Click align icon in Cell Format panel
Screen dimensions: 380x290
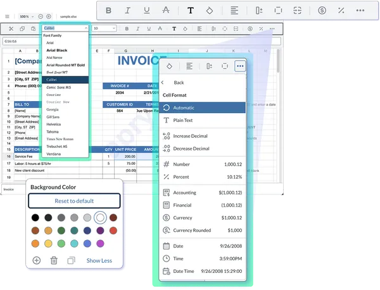point(189,66)
